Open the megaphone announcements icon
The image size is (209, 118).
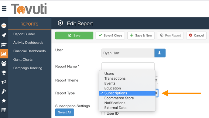tap(4, 82)
